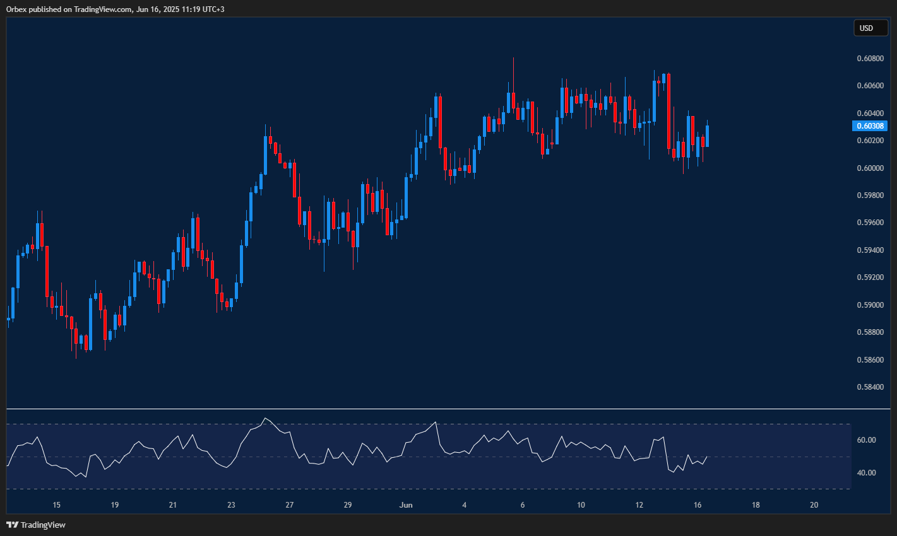
Task: Select the date 29 on the time axis
Action: point(347,505)
